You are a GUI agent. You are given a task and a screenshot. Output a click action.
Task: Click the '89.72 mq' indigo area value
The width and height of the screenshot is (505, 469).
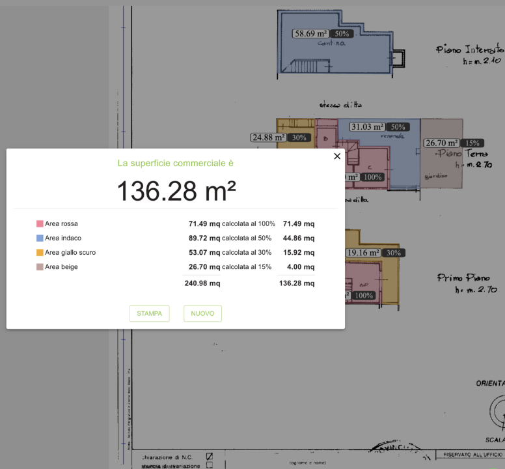(x=204, y=238)
